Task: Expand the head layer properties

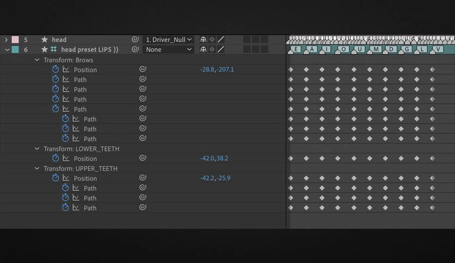Action: (6, 39)
